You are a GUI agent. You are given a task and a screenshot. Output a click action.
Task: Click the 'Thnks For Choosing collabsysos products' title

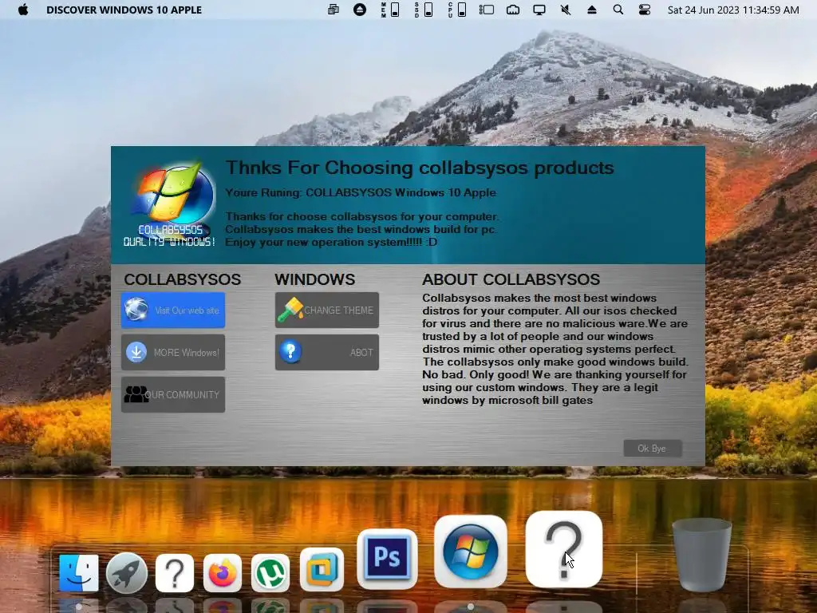click(x=420, y=168)
